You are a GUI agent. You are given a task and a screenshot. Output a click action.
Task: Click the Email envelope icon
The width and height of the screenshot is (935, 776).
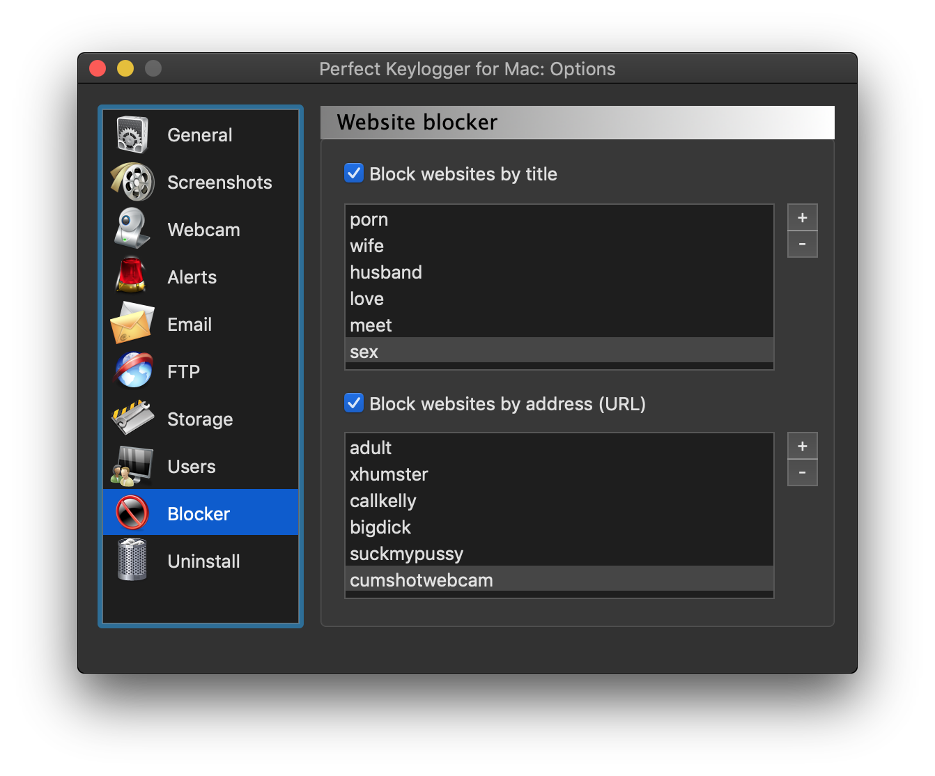[x=132, y=323]
